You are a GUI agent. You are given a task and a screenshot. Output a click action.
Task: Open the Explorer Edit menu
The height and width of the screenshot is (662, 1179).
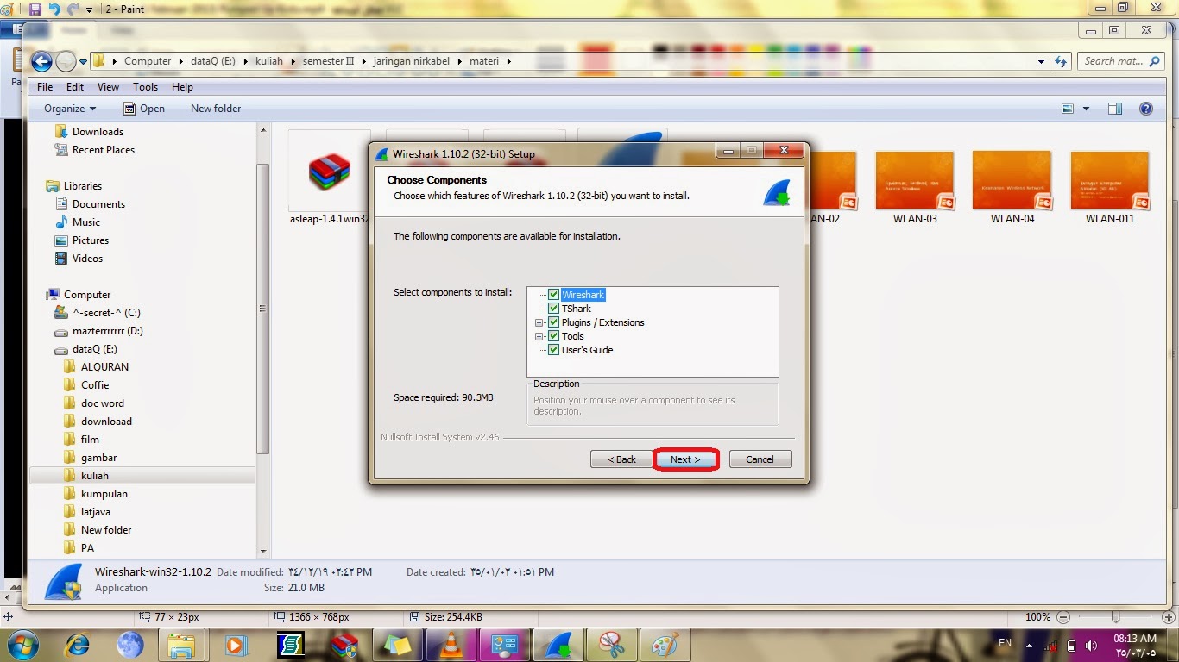click(75, 87)
